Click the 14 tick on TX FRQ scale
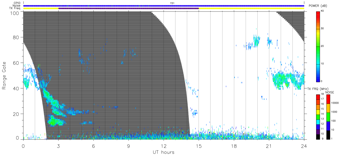 pyautogui.click(x=322, y=114)
